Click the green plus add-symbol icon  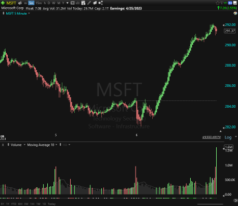pos(3,3)
